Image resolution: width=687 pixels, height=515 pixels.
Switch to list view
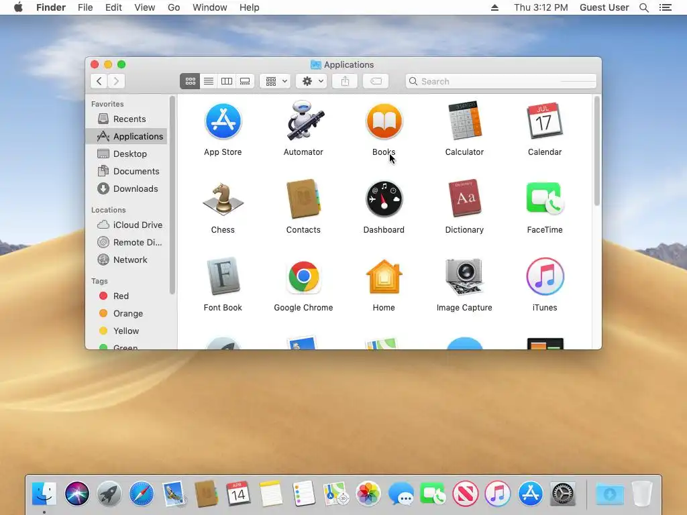(x=209, y=81)
